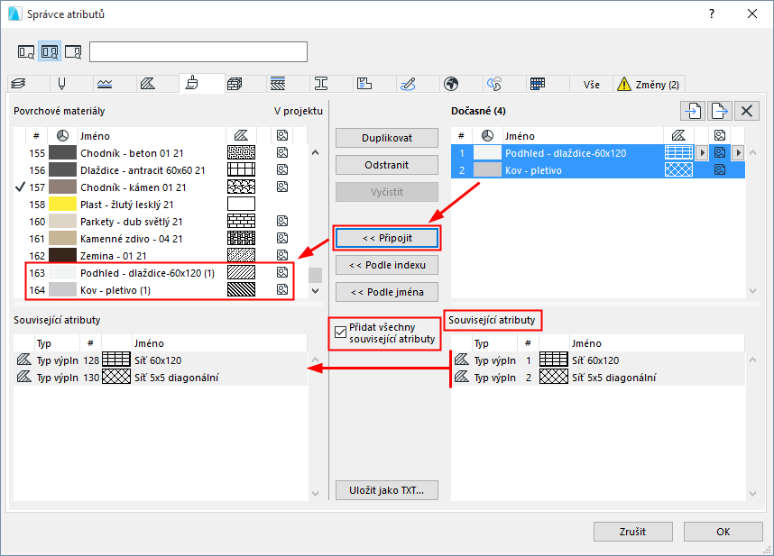The width and height of the screenshot is (774, 556).
Task: Sort Povrchové materiály list by # header
Action: (36, 135)
